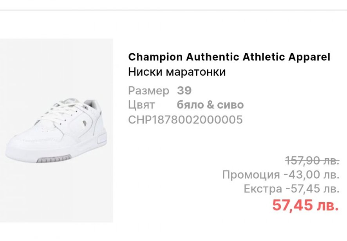
Task: Click the horizontal divider line at the top
Action: (x=173, y=10)
